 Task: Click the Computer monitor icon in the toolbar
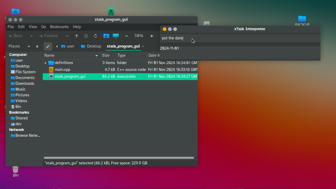click(x=116, y=36)
